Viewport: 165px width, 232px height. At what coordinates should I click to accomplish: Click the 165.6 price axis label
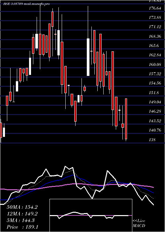tap(154, 46)
